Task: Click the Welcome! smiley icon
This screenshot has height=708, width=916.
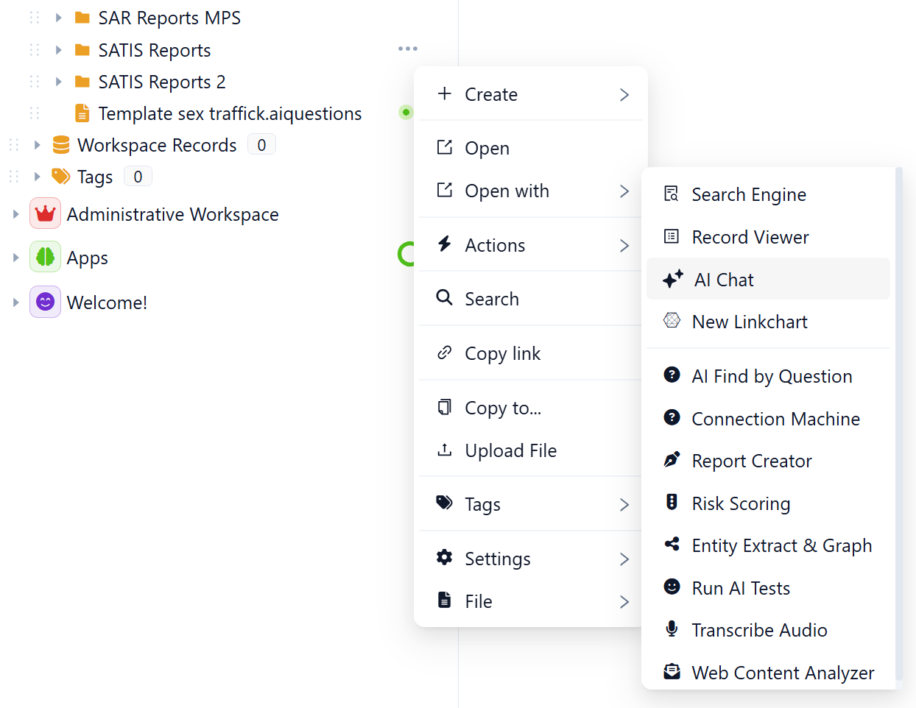Action: 45,302
